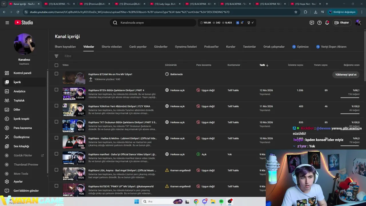The height and width of the screenshot is (206, 366).
Task: Bookmark this page with the star icon
Action: 296,12
